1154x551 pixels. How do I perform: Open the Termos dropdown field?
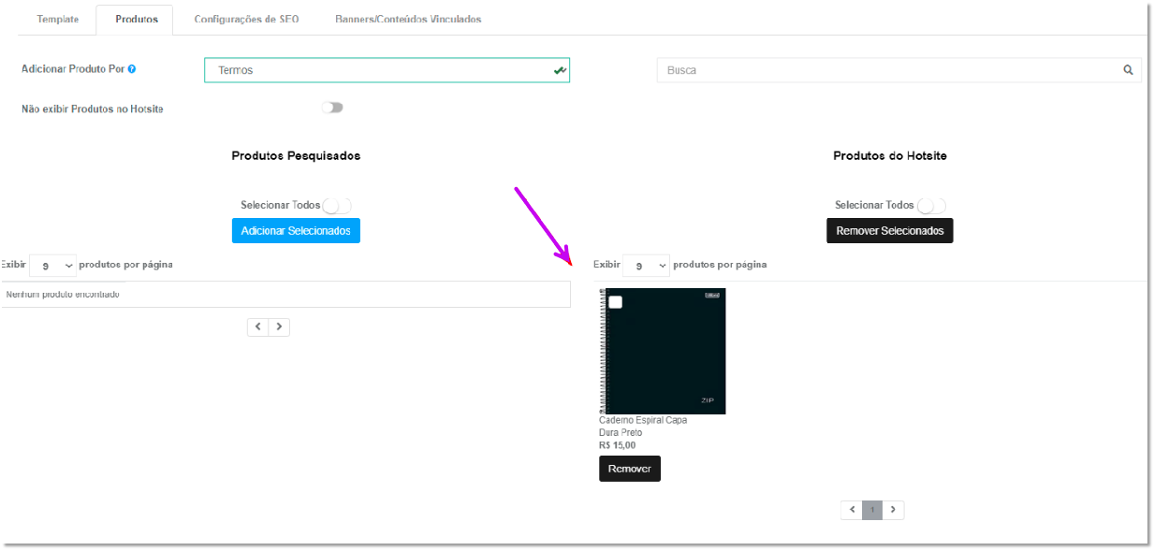coord(387,70)
